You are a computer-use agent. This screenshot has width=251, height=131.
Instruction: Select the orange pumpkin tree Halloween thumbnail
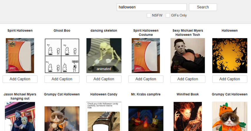click(x=230, y=56)
